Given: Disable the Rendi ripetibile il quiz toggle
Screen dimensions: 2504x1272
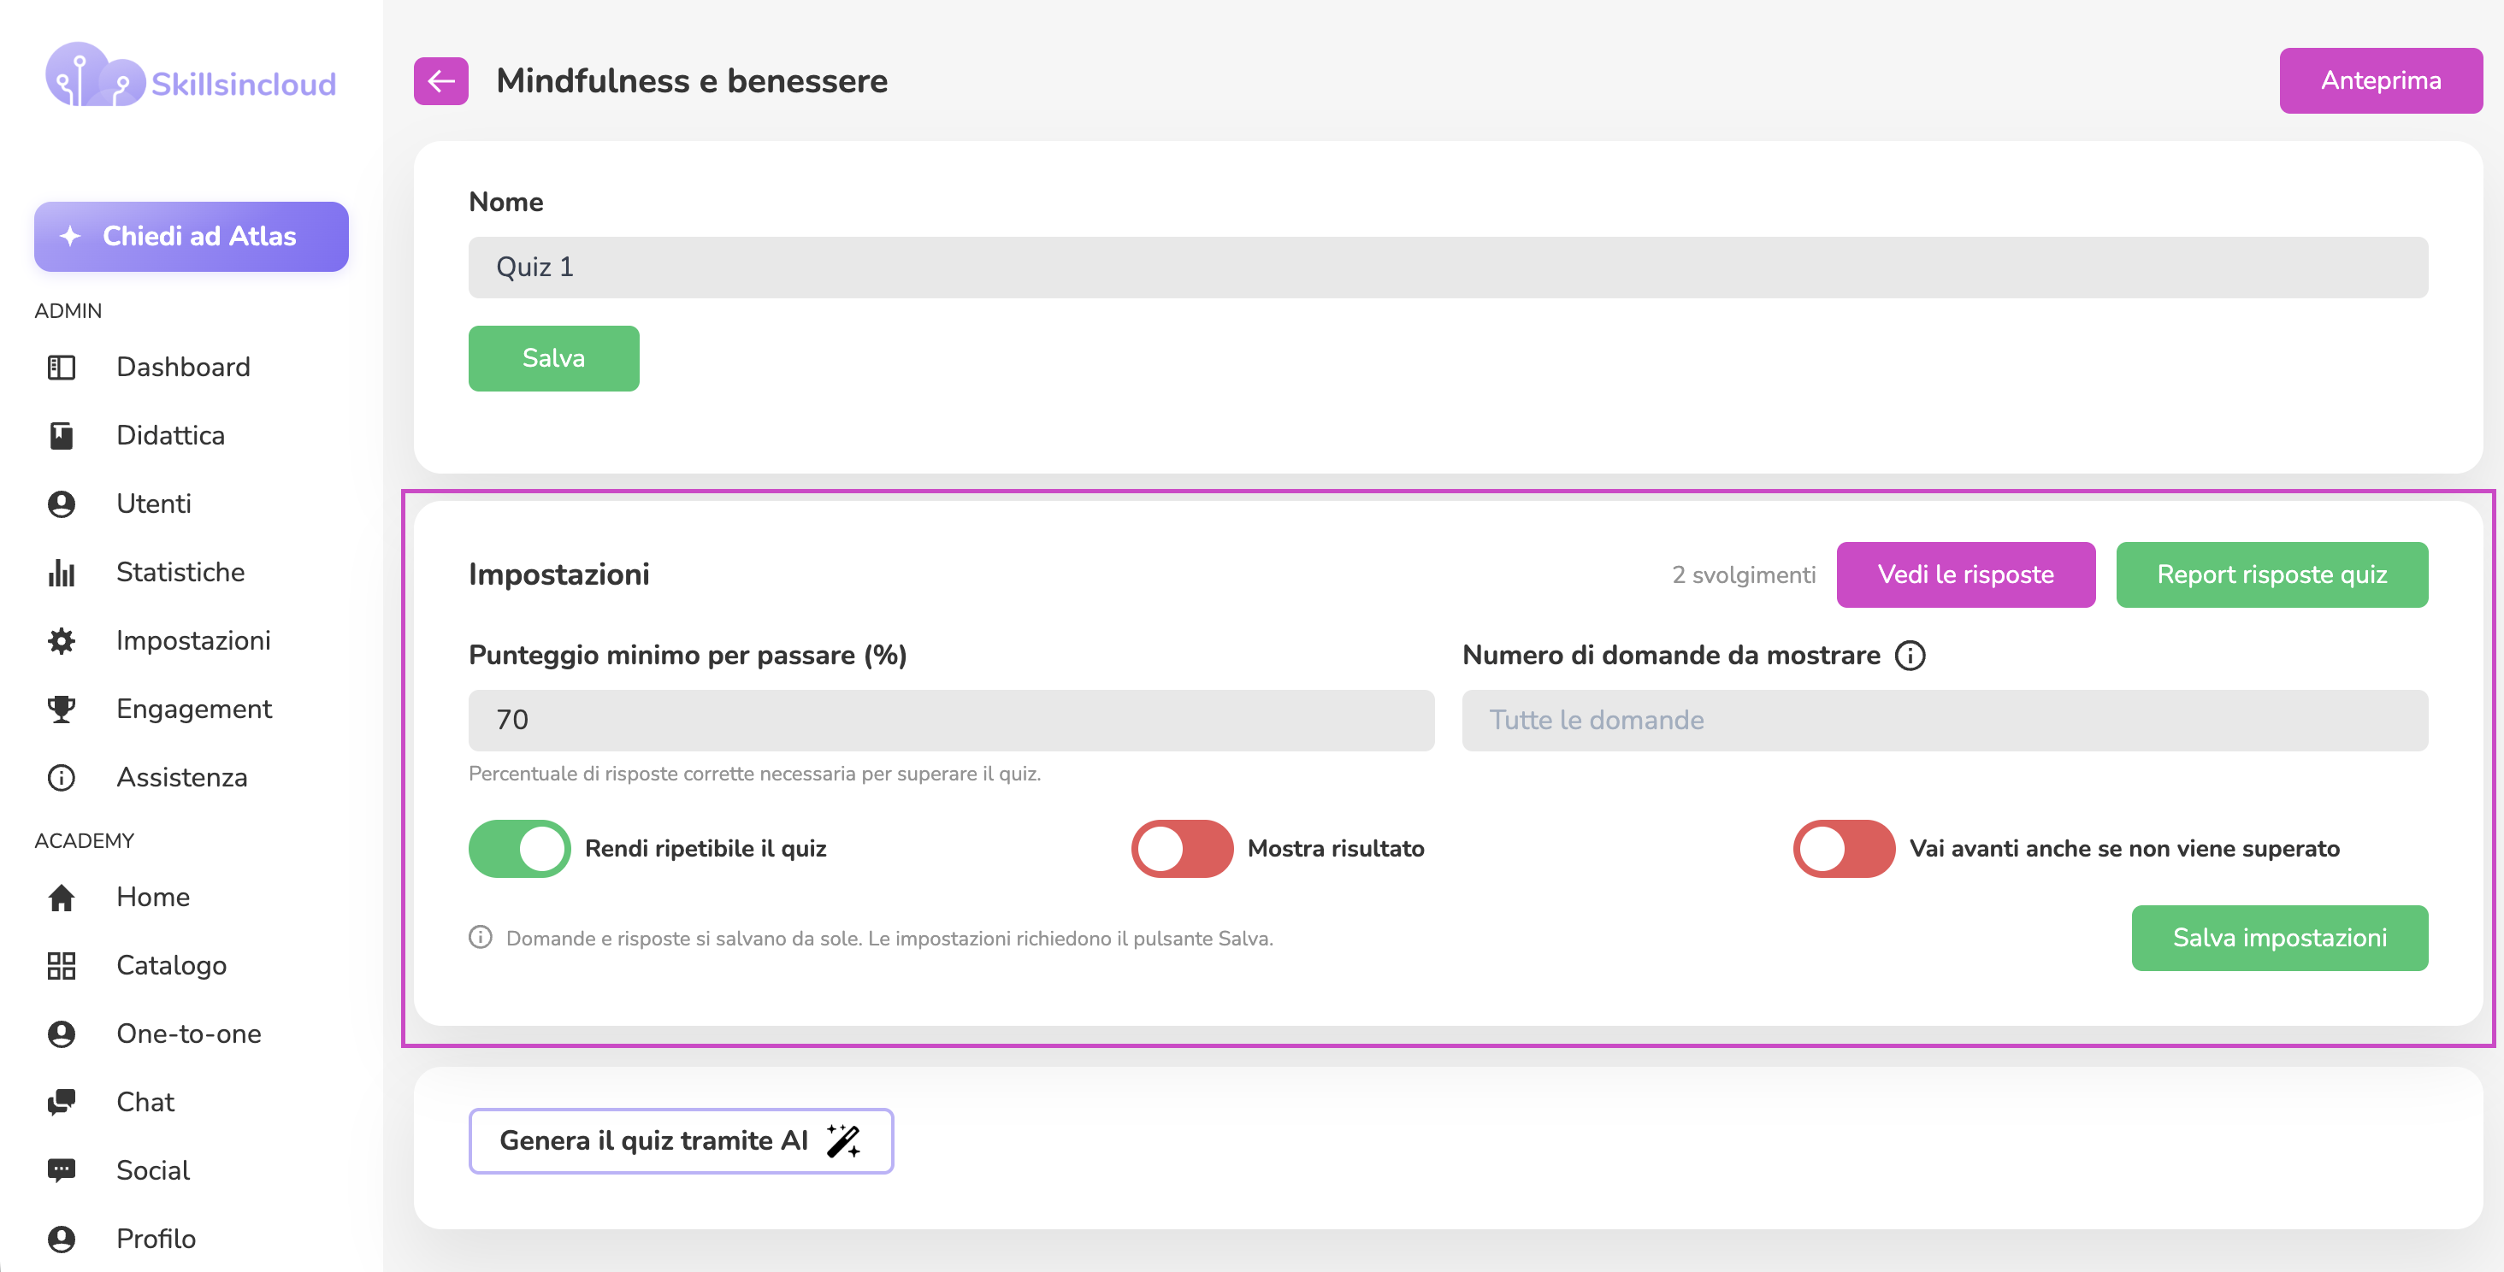Looking at the screenshot, I should point(519,850).
